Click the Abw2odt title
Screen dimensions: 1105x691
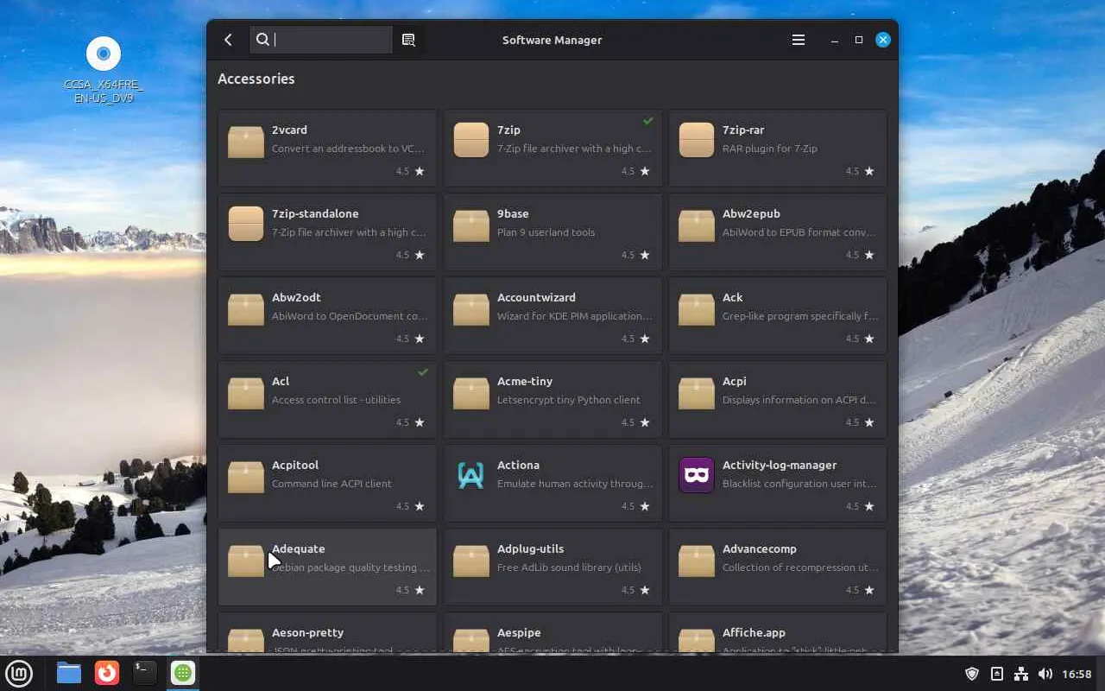click(296, 297)
